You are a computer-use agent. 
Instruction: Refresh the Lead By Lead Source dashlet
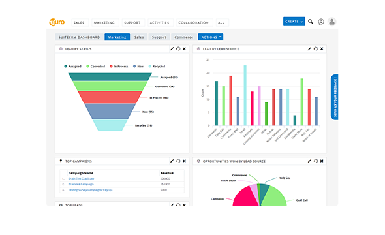tap(316, 49)
